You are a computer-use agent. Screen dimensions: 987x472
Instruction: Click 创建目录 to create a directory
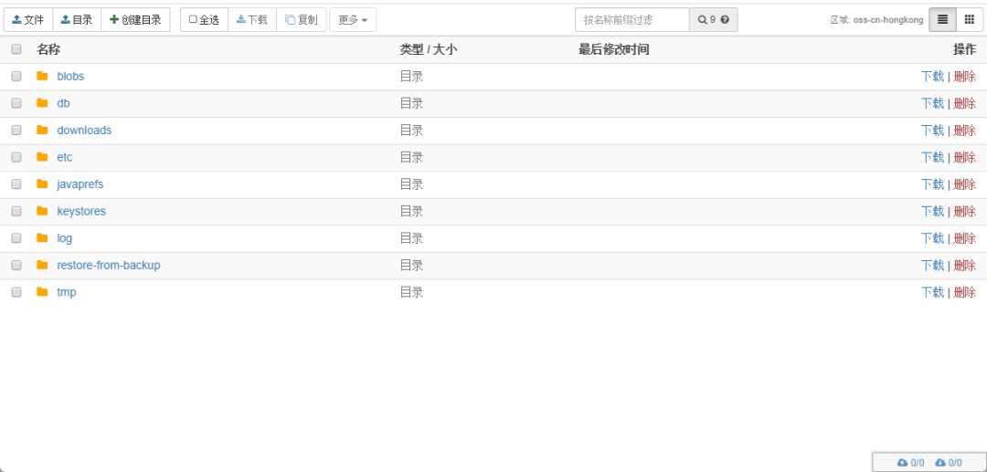tap(135, 19)
